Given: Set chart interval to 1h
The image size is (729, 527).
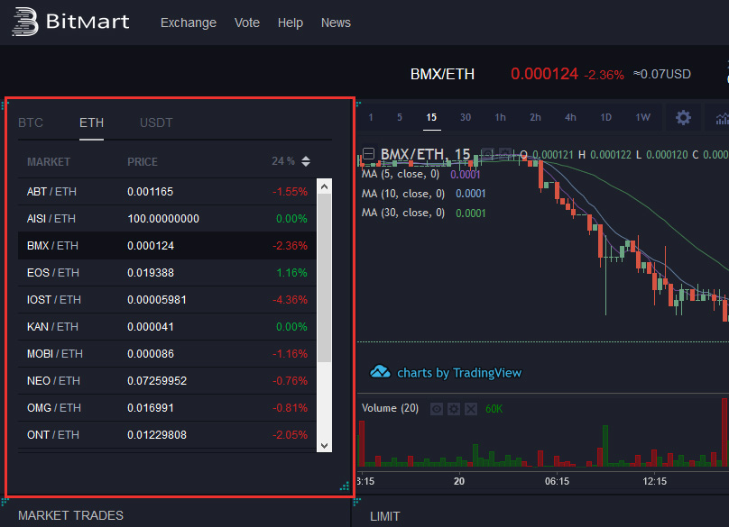Looking at the screenshot, I should pos(500,117).
